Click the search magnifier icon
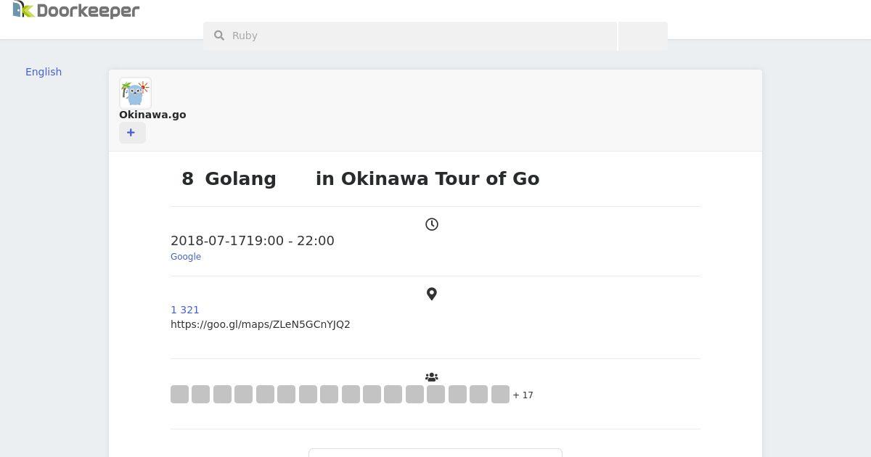The image size is (871, 457). 219,36
